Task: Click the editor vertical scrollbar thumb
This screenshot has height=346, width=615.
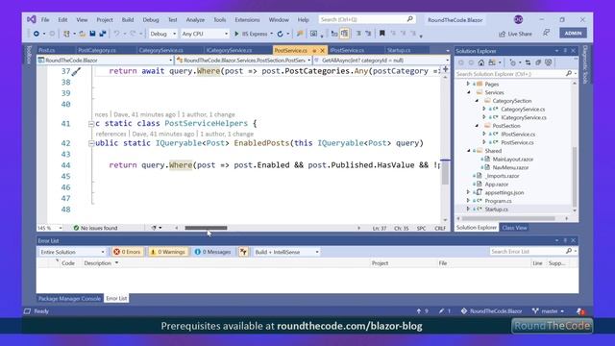Action: tap(445, 172)
